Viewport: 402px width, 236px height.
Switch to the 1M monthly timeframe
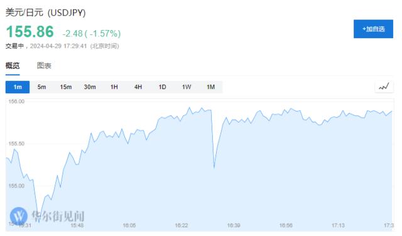[x=211, y=87]
